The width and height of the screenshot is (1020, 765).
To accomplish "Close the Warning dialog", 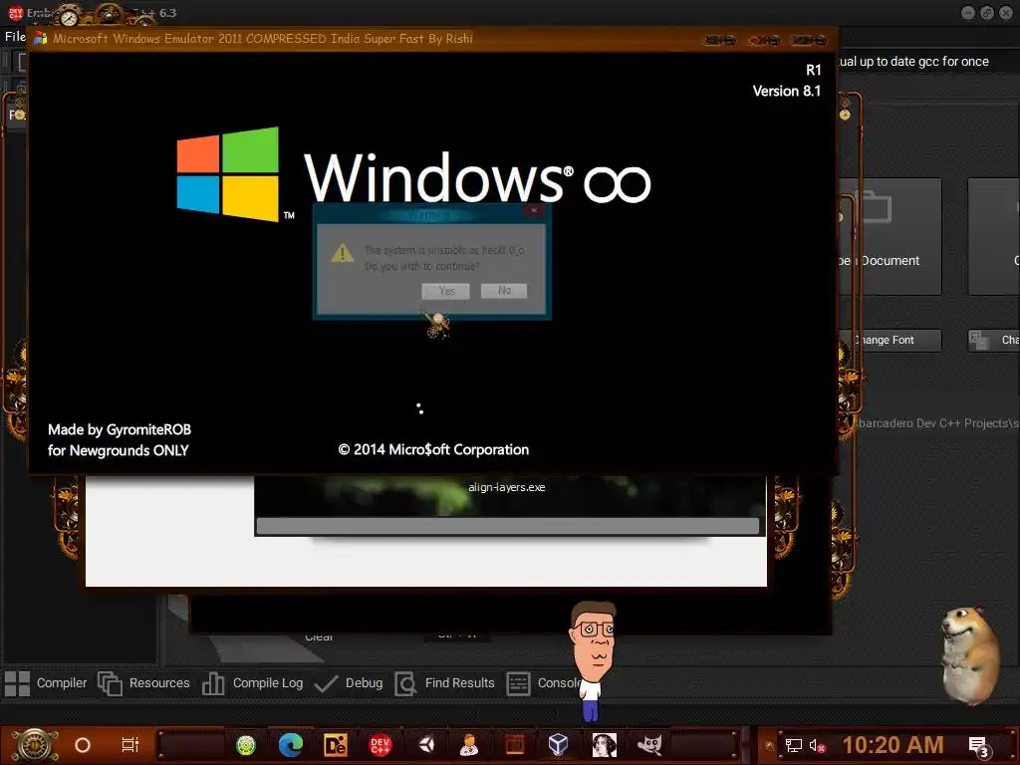I will pyautogui.click(x=534, y=211).
